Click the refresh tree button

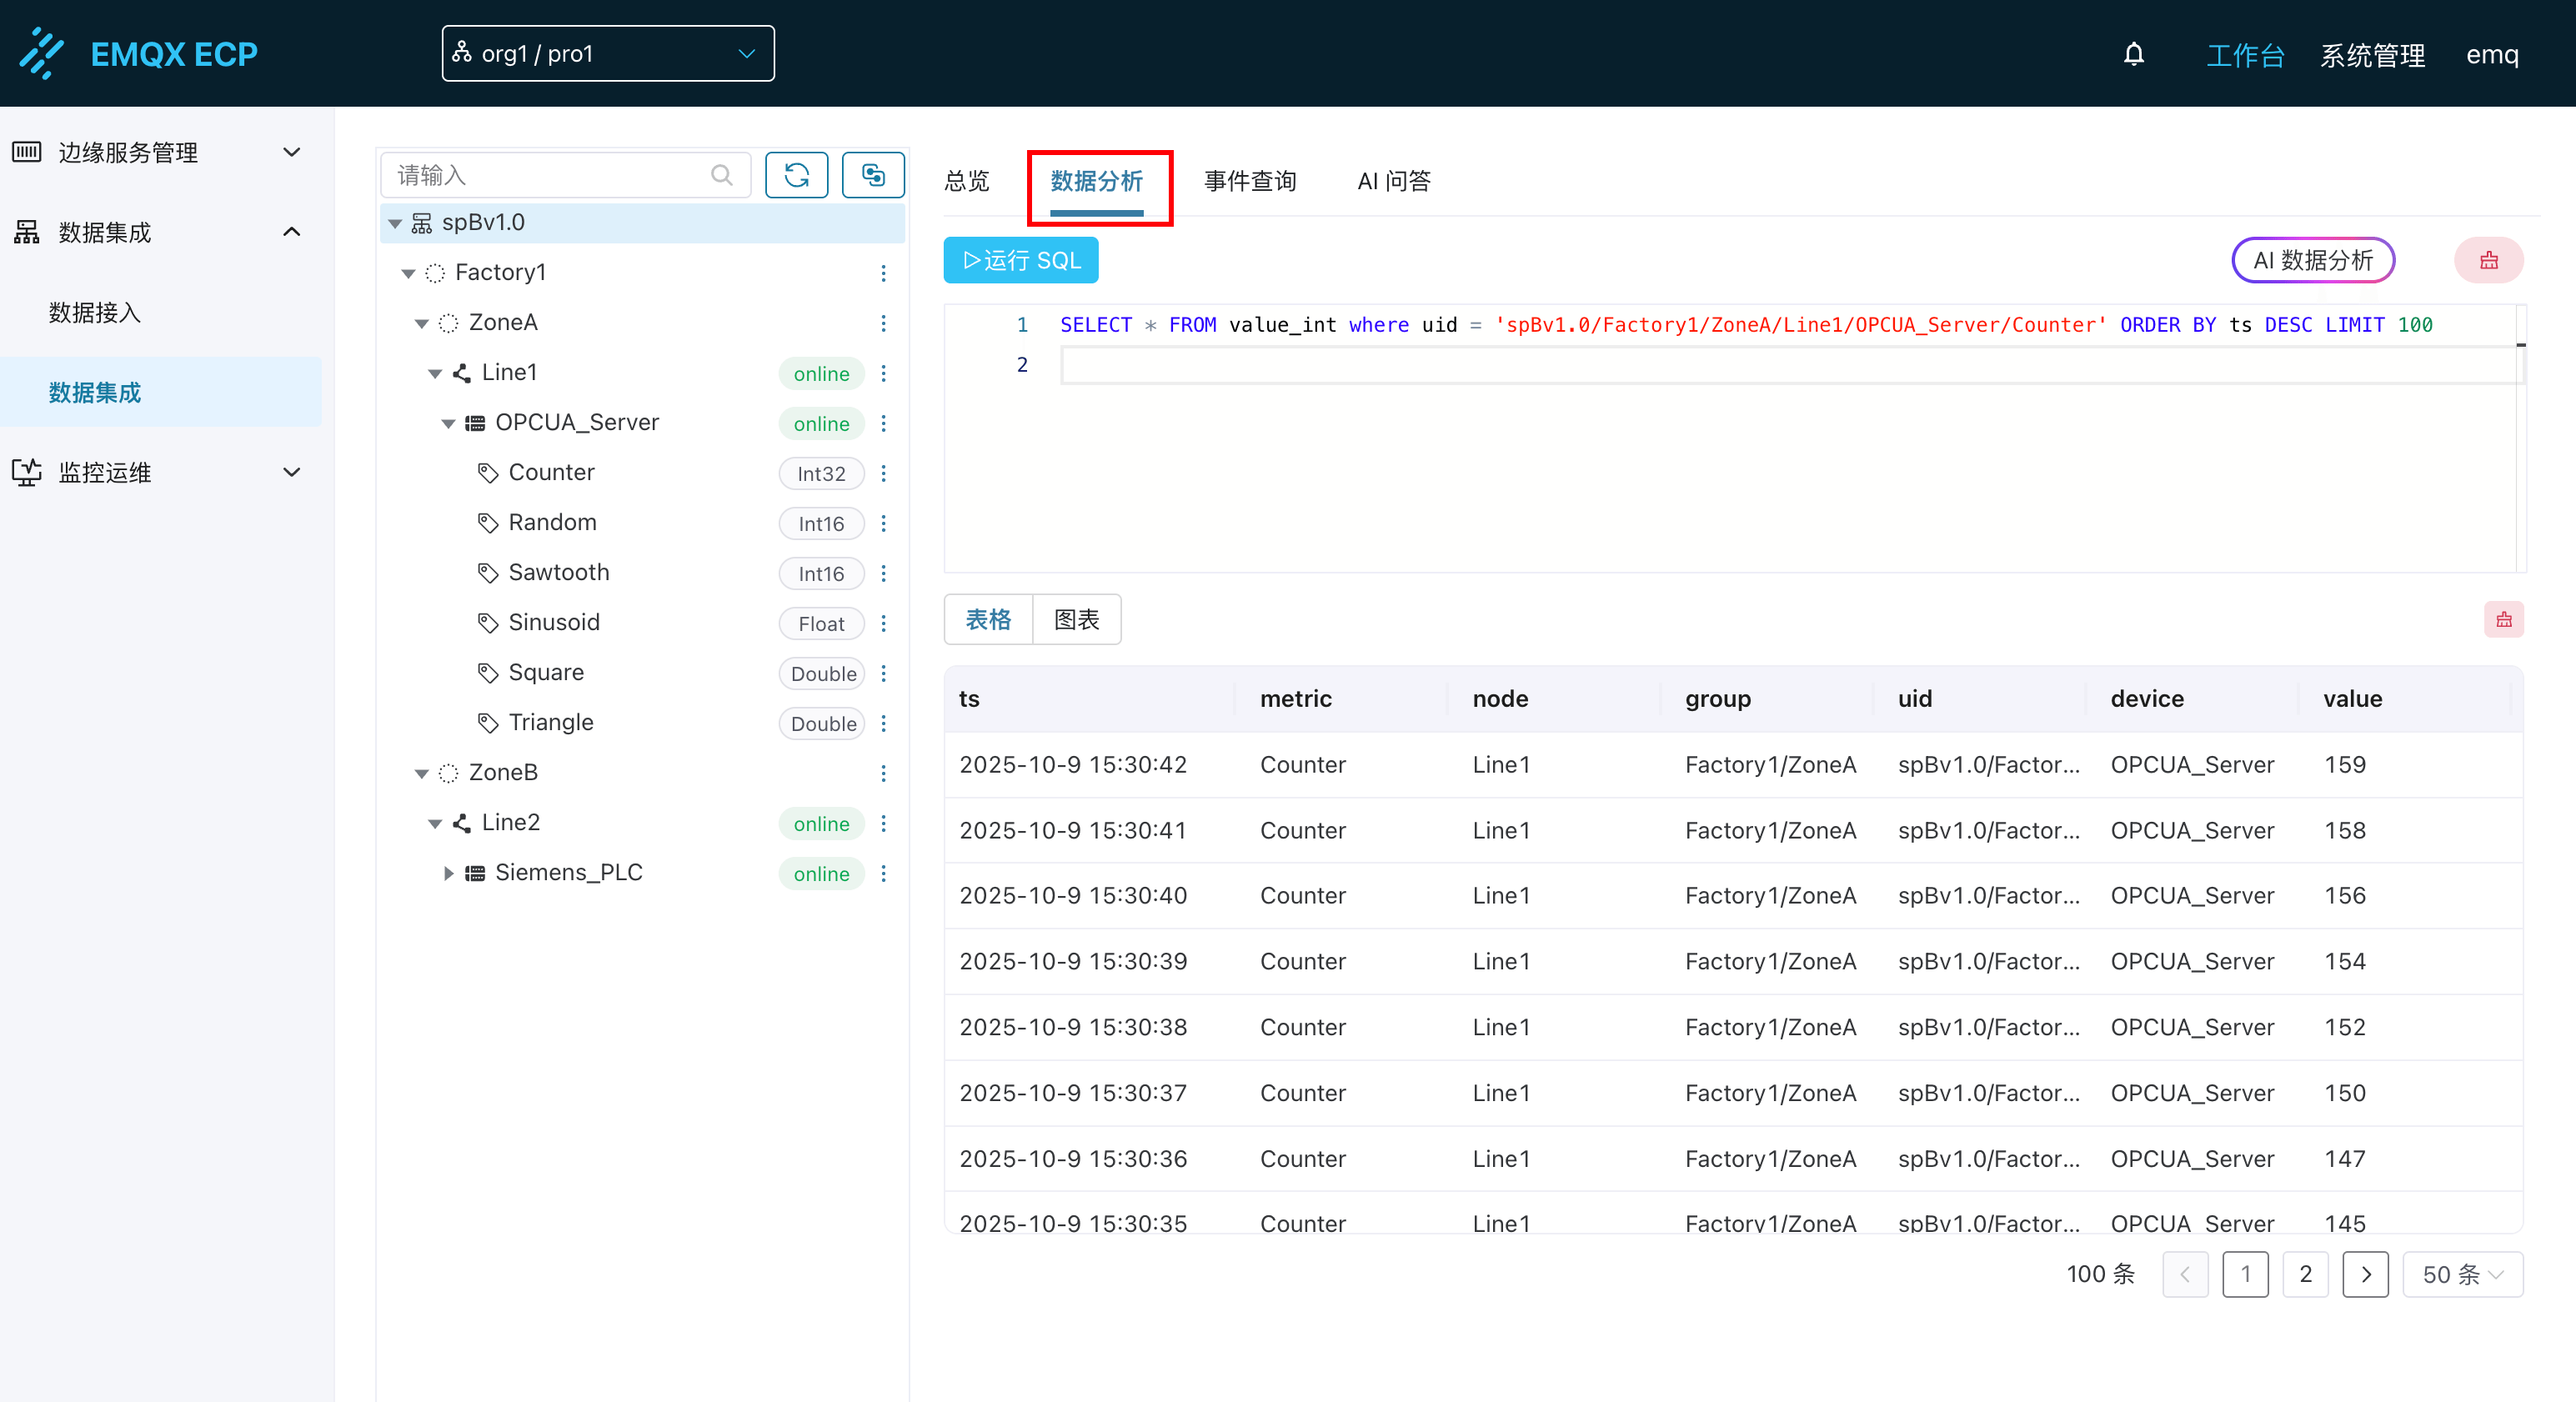[x=796, y=176]
